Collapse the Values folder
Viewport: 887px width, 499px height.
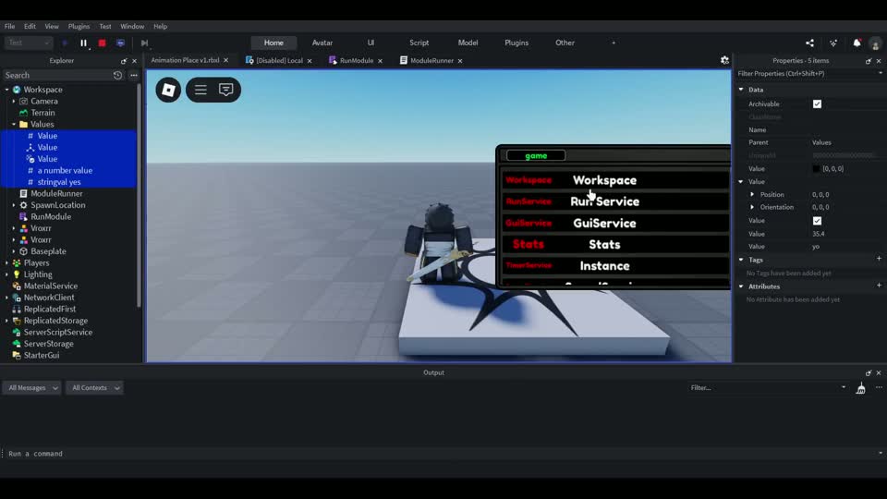[x=14, y=124]
